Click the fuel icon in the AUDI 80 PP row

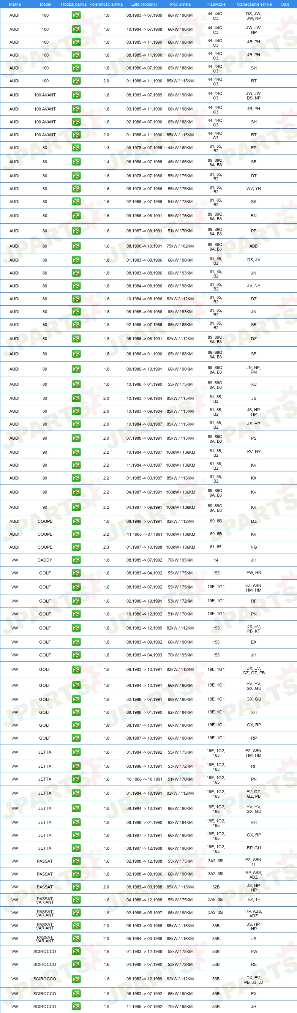click(x=76, y=231)
